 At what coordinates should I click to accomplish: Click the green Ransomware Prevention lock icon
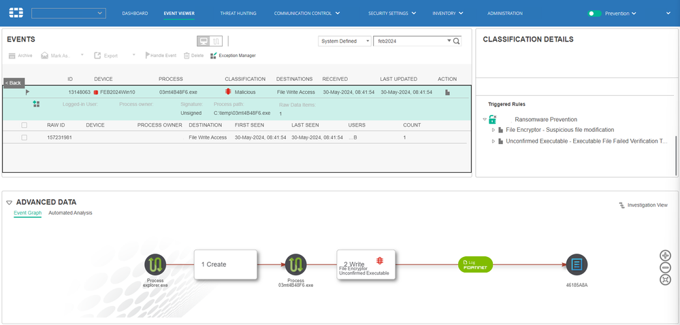point(492,119)
